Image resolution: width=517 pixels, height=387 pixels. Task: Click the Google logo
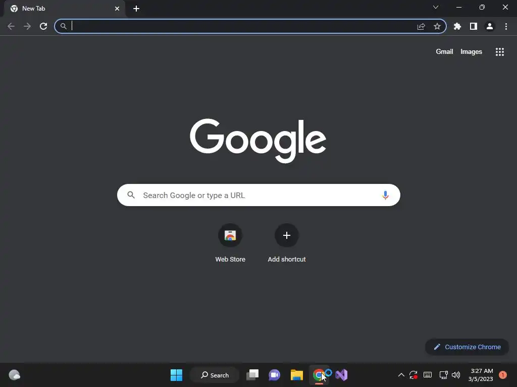tap(258, 141)
